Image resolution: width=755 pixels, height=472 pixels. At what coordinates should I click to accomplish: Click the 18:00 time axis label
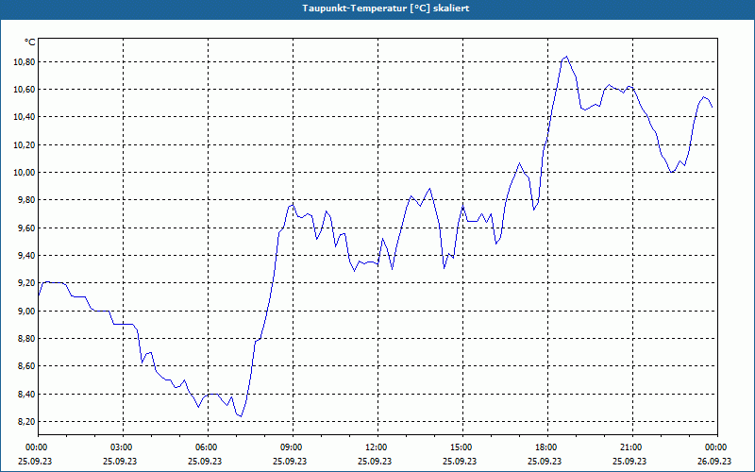547,447
